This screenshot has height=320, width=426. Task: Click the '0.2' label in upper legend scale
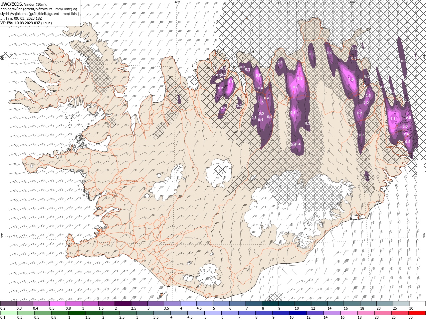tap(2, 308)
